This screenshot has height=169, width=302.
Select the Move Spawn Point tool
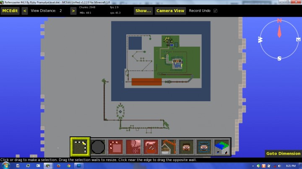(204, 147)
